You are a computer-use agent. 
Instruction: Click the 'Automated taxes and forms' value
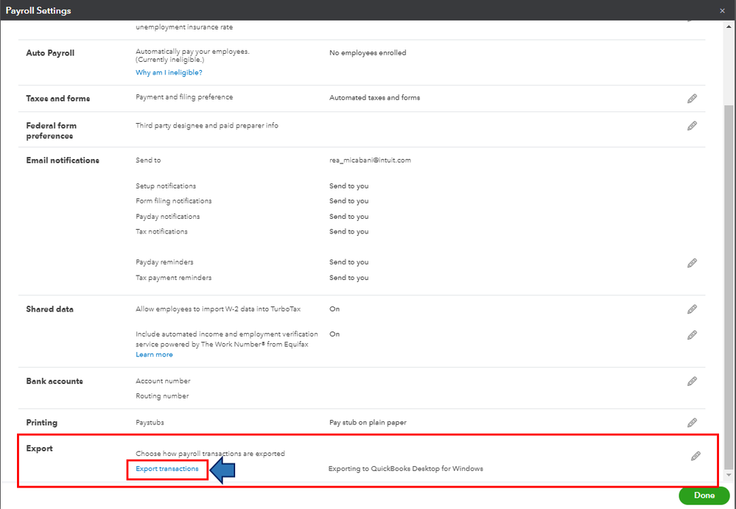pyautogui.click(x=374, y=97)
